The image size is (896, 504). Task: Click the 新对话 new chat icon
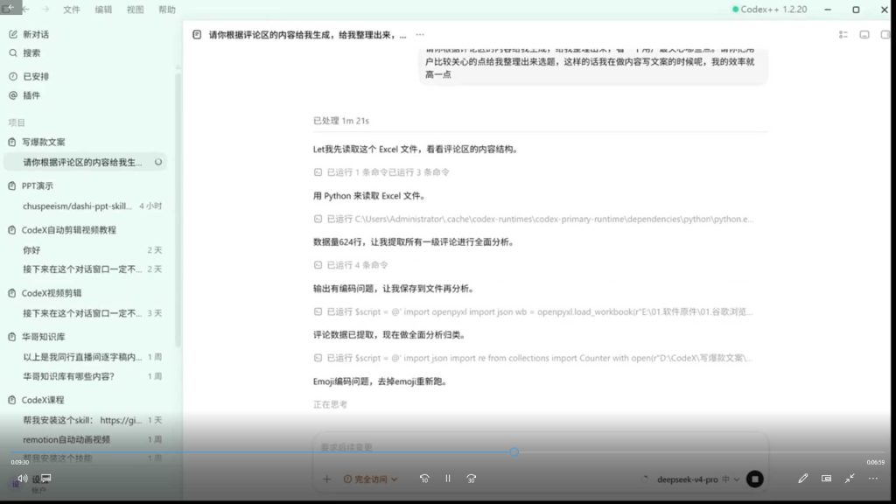point(13,34)
